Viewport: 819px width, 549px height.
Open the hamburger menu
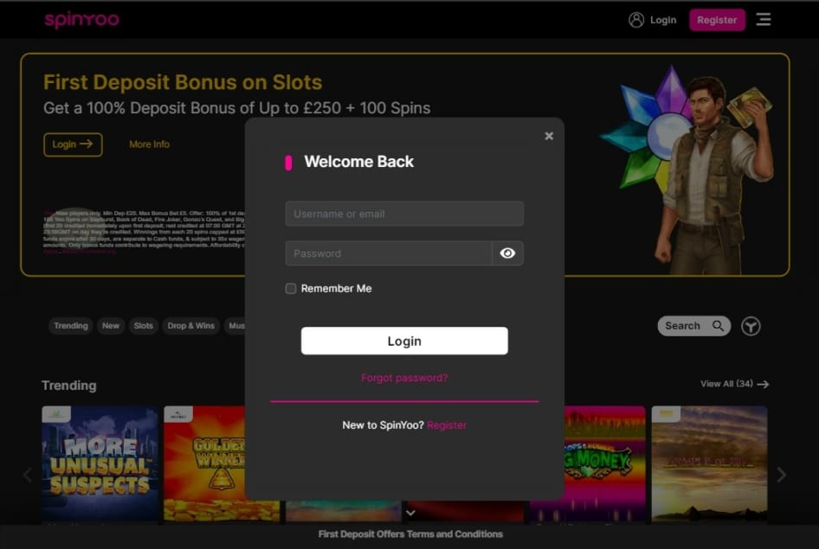point(763,19)
